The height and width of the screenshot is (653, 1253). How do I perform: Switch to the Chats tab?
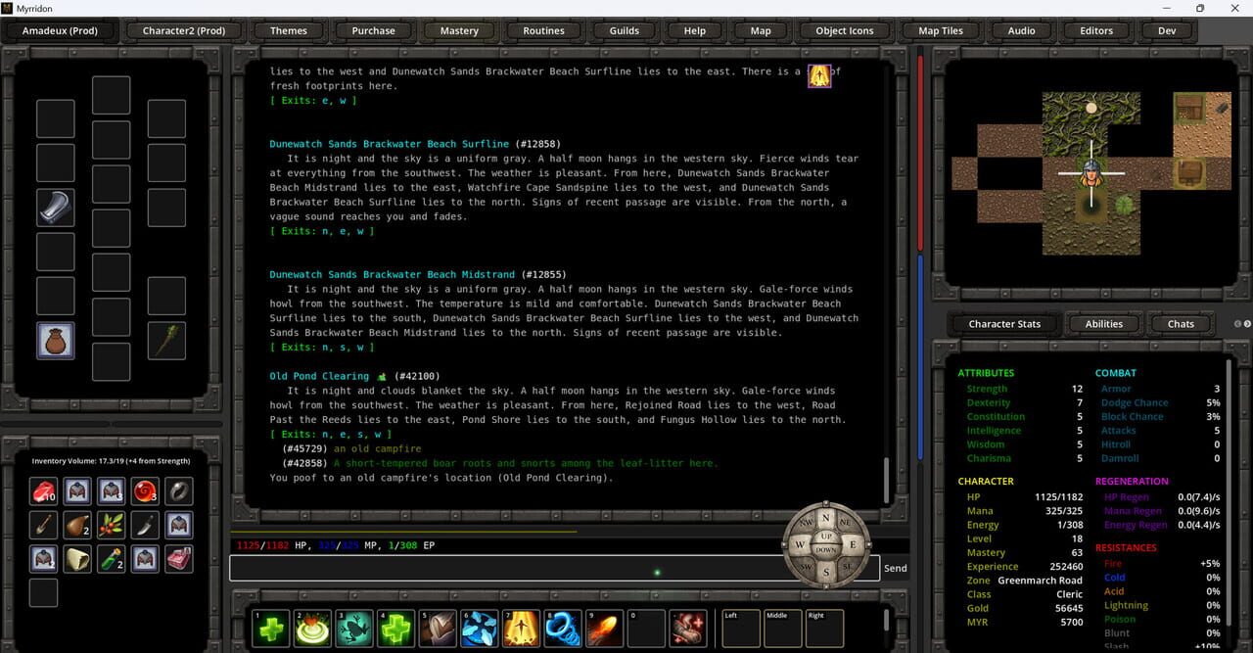coord(1181,324)
